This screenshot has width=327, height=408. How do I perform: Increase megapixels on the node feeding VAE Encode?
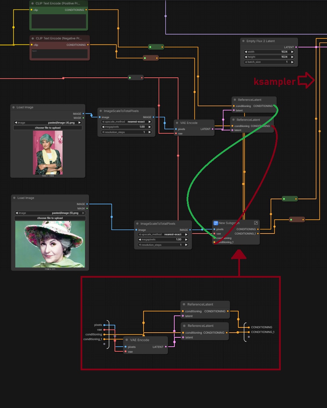[x=150, y=127]
